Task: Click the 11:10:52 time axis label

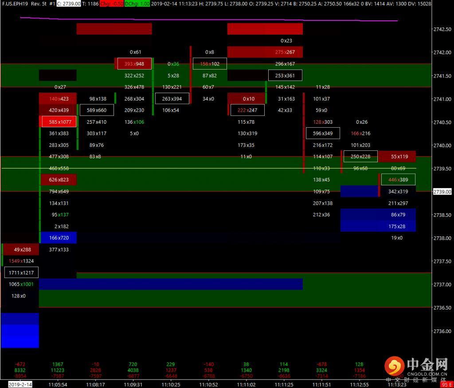Action: 208,384
